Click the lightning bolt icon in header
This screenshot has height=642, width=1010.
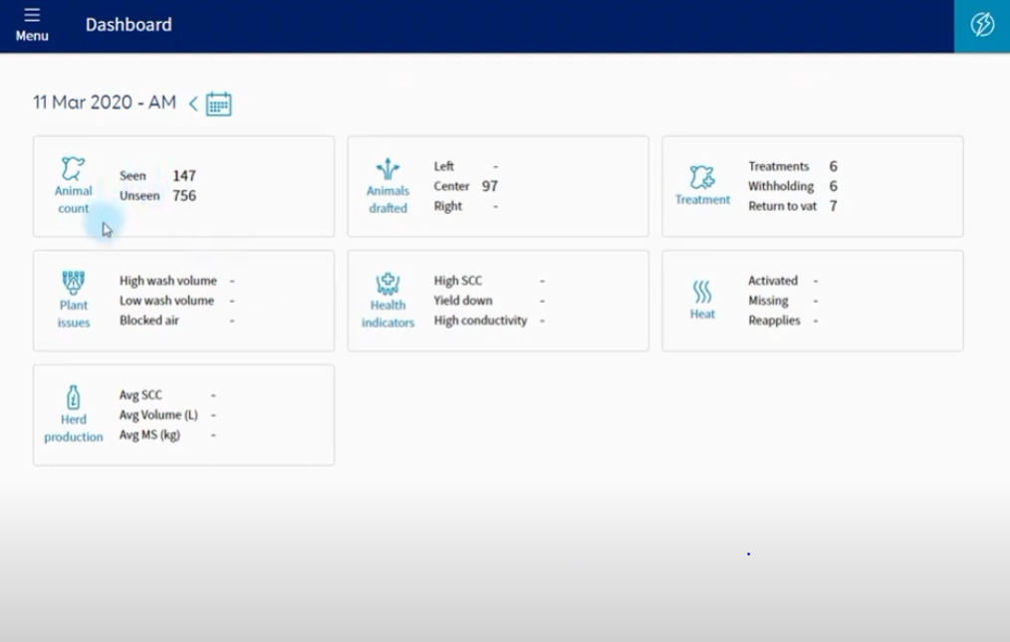point(982,25)
